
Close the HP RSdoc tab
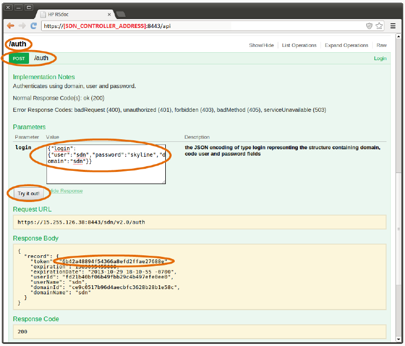108,14
